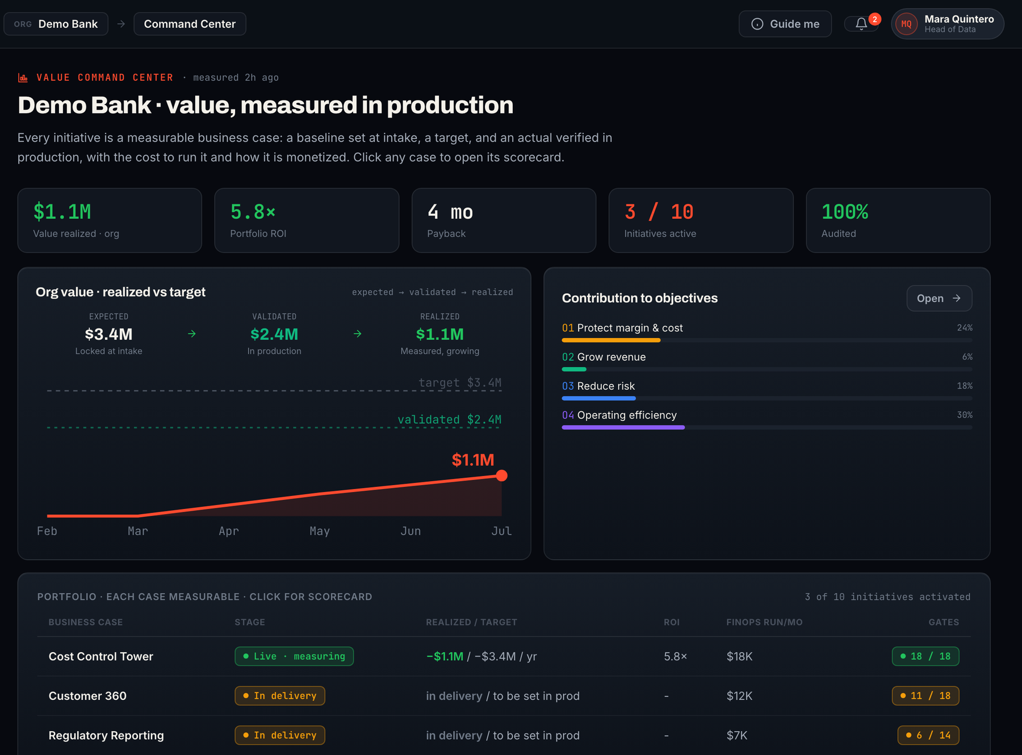Open the Value realized card

pyautogui.click(x=110, y=220)
